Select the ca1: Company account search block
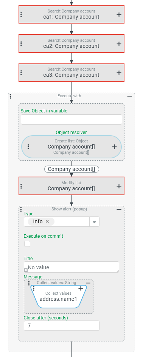 71,14
